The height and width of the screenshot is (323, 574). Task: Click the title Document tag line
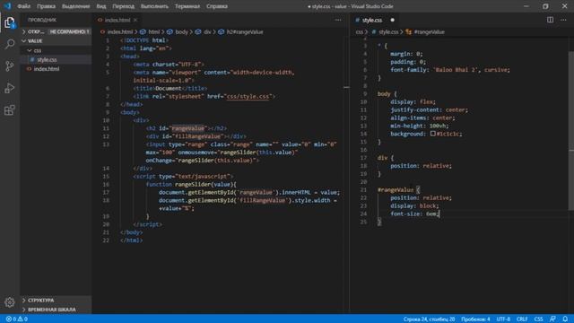pos(170,88)
